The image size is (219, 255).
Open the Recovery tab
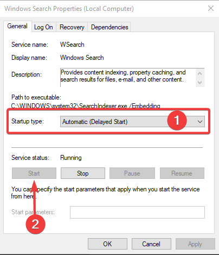click(72, 27)
